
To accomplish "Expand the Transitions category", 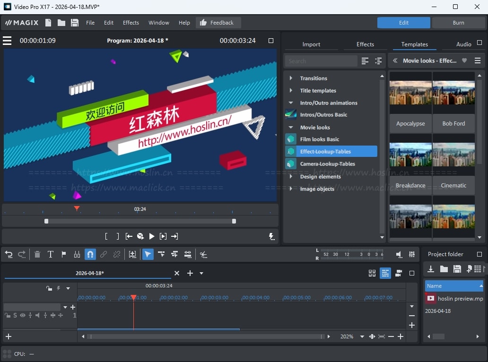I will 291,78.
